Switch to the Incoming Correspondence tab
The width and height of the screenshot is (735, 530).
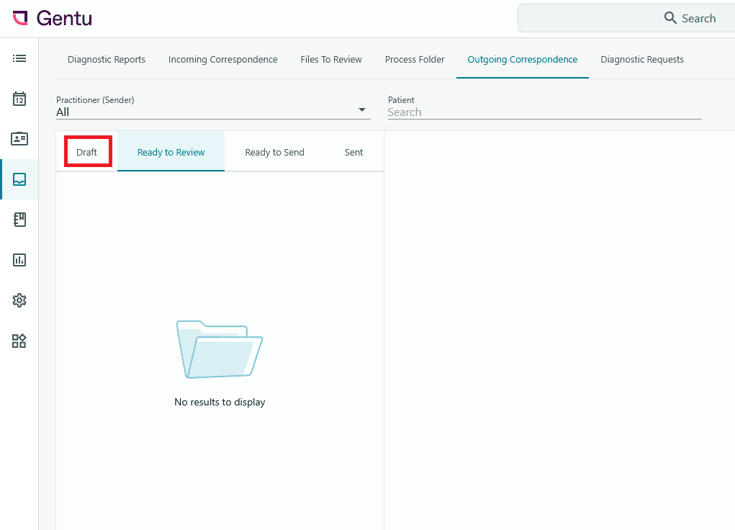click(222, 60)
